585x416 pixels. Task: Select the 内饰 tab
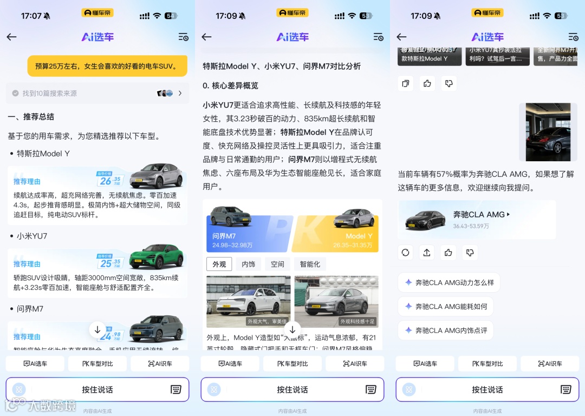click(x=249, y=265)
